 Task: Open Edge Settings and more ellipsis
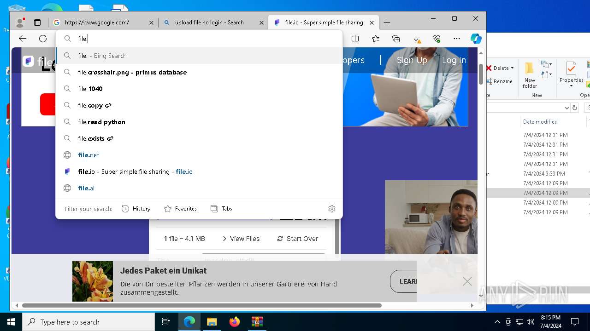[x=457, y=39]
